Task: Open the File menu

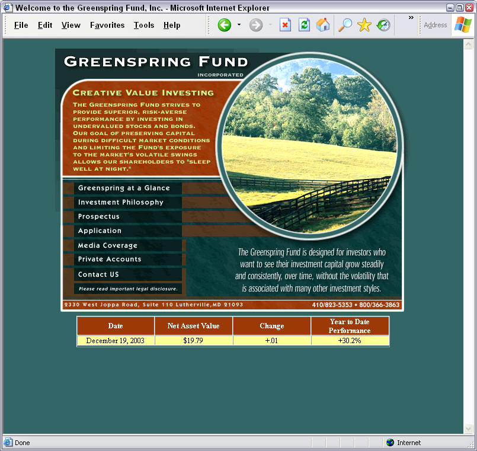Action: (21, 25)
